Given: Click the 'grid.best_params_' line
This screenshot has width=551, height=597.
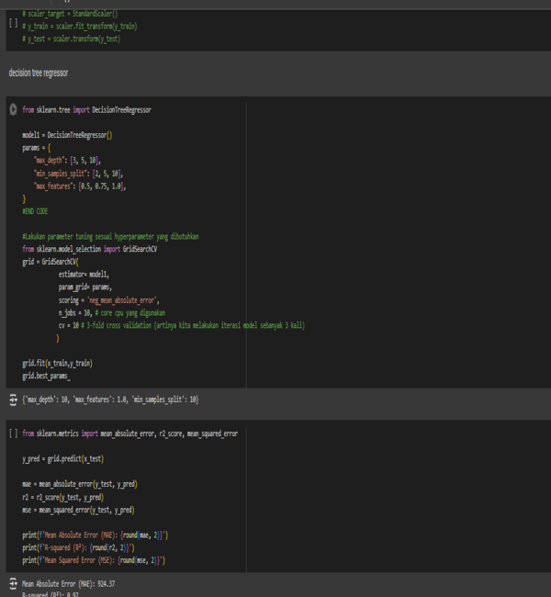Looking at the screenshot, I should 46,377.
